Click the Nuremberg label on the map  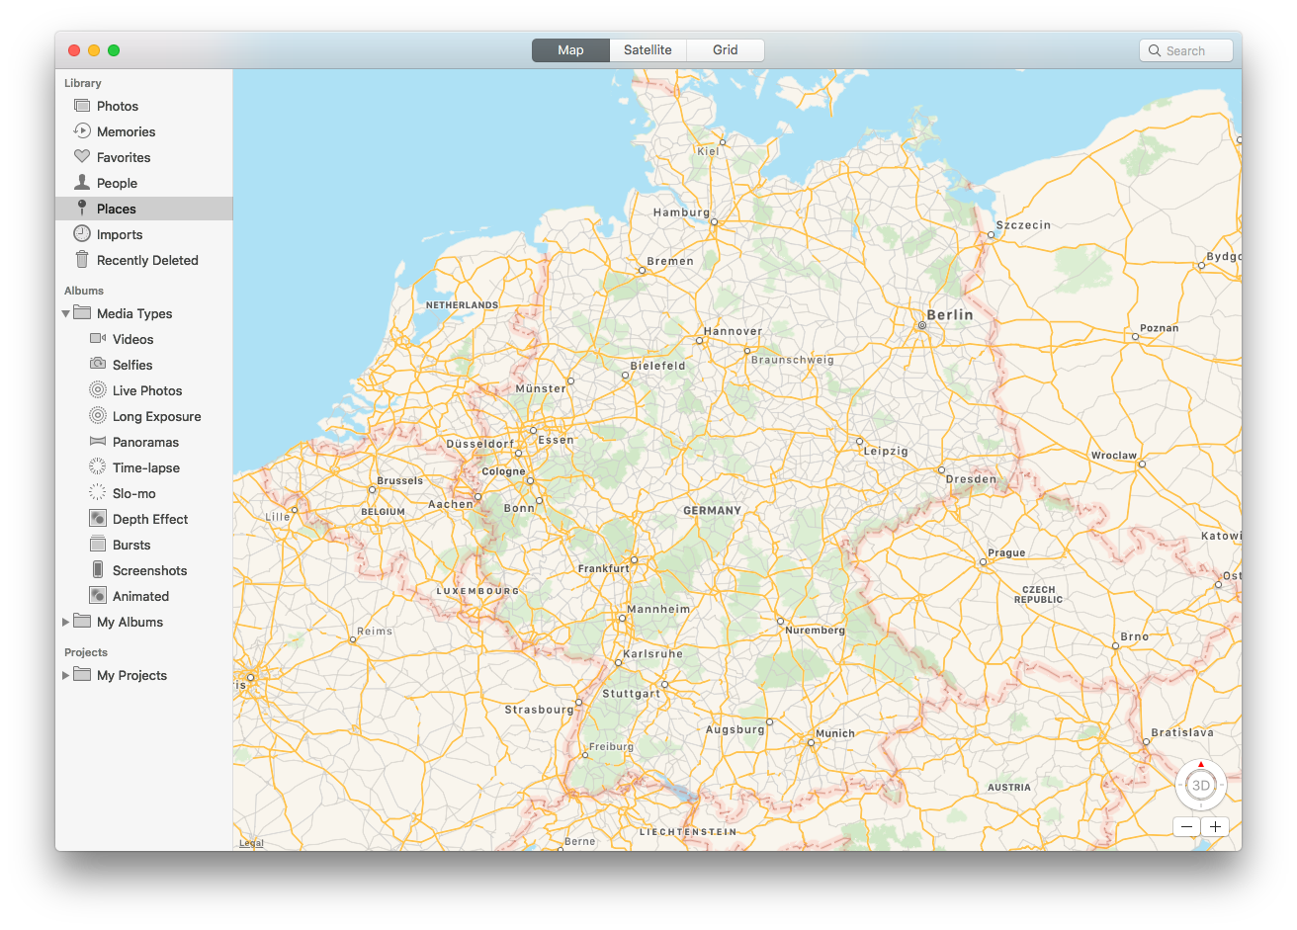point(815,631)
